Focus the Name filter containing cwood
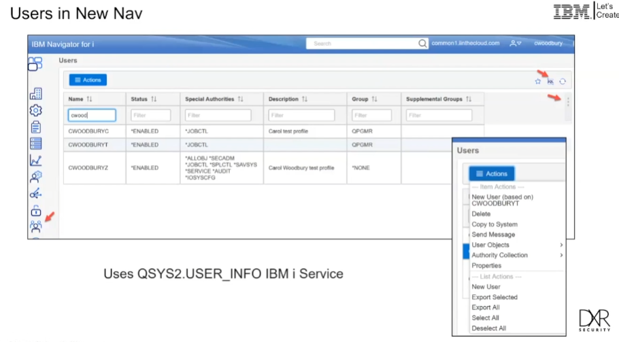619x342 pixels. click(92, 115)
